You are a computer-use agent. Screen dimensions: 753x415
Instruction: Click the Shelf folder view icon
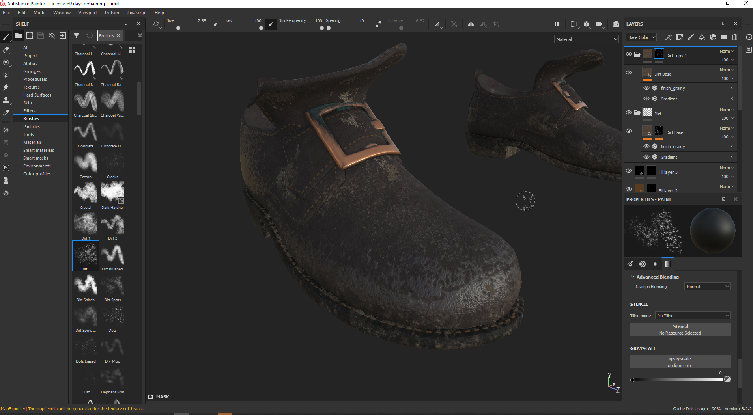click(19, 36)
